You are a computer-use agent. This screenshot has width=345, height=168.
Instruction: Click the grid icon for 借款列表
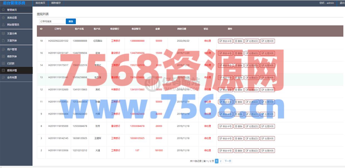(x=3, y=56)
